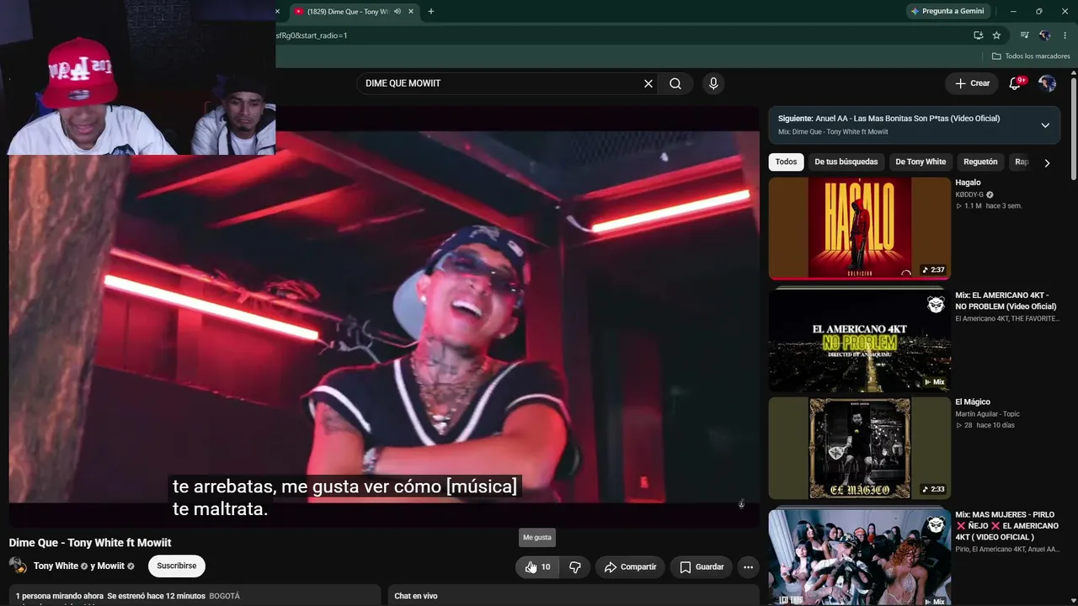
Task: Open Todos los marcadores folder
Action: (1031, 56)
